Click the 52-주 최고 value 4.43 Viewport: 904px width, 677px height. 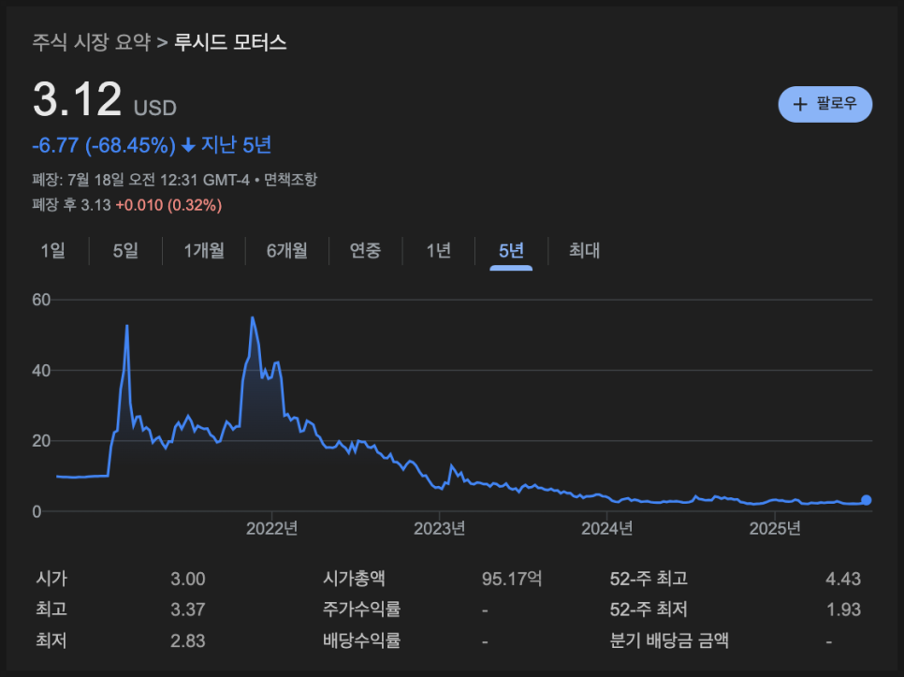pyautogui.click(x=843, y=579)
